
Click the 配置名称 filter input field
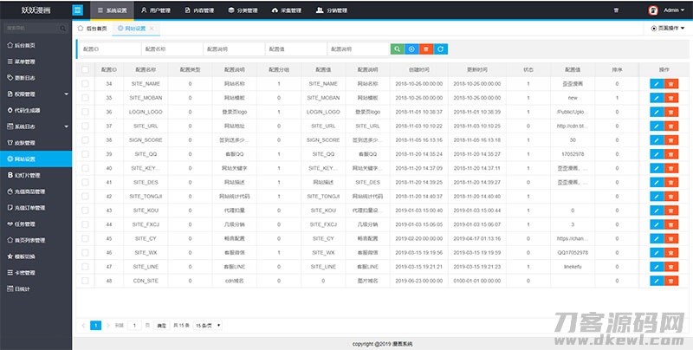pos(172,49)
